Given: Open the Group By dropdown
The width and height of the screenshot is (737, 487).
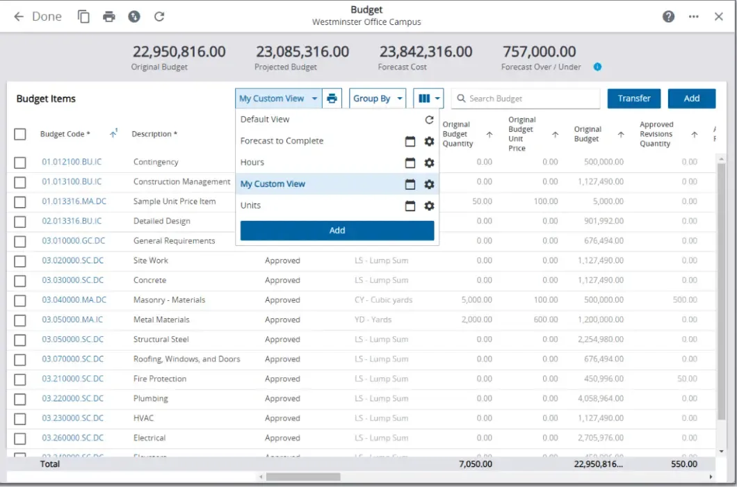Looking at the screenshot, I should [378, 99].
